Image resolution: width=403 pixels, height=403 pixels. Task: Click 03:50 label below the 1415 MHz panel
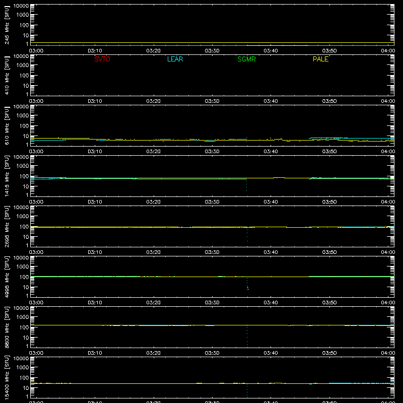click(x=329, y=202)
